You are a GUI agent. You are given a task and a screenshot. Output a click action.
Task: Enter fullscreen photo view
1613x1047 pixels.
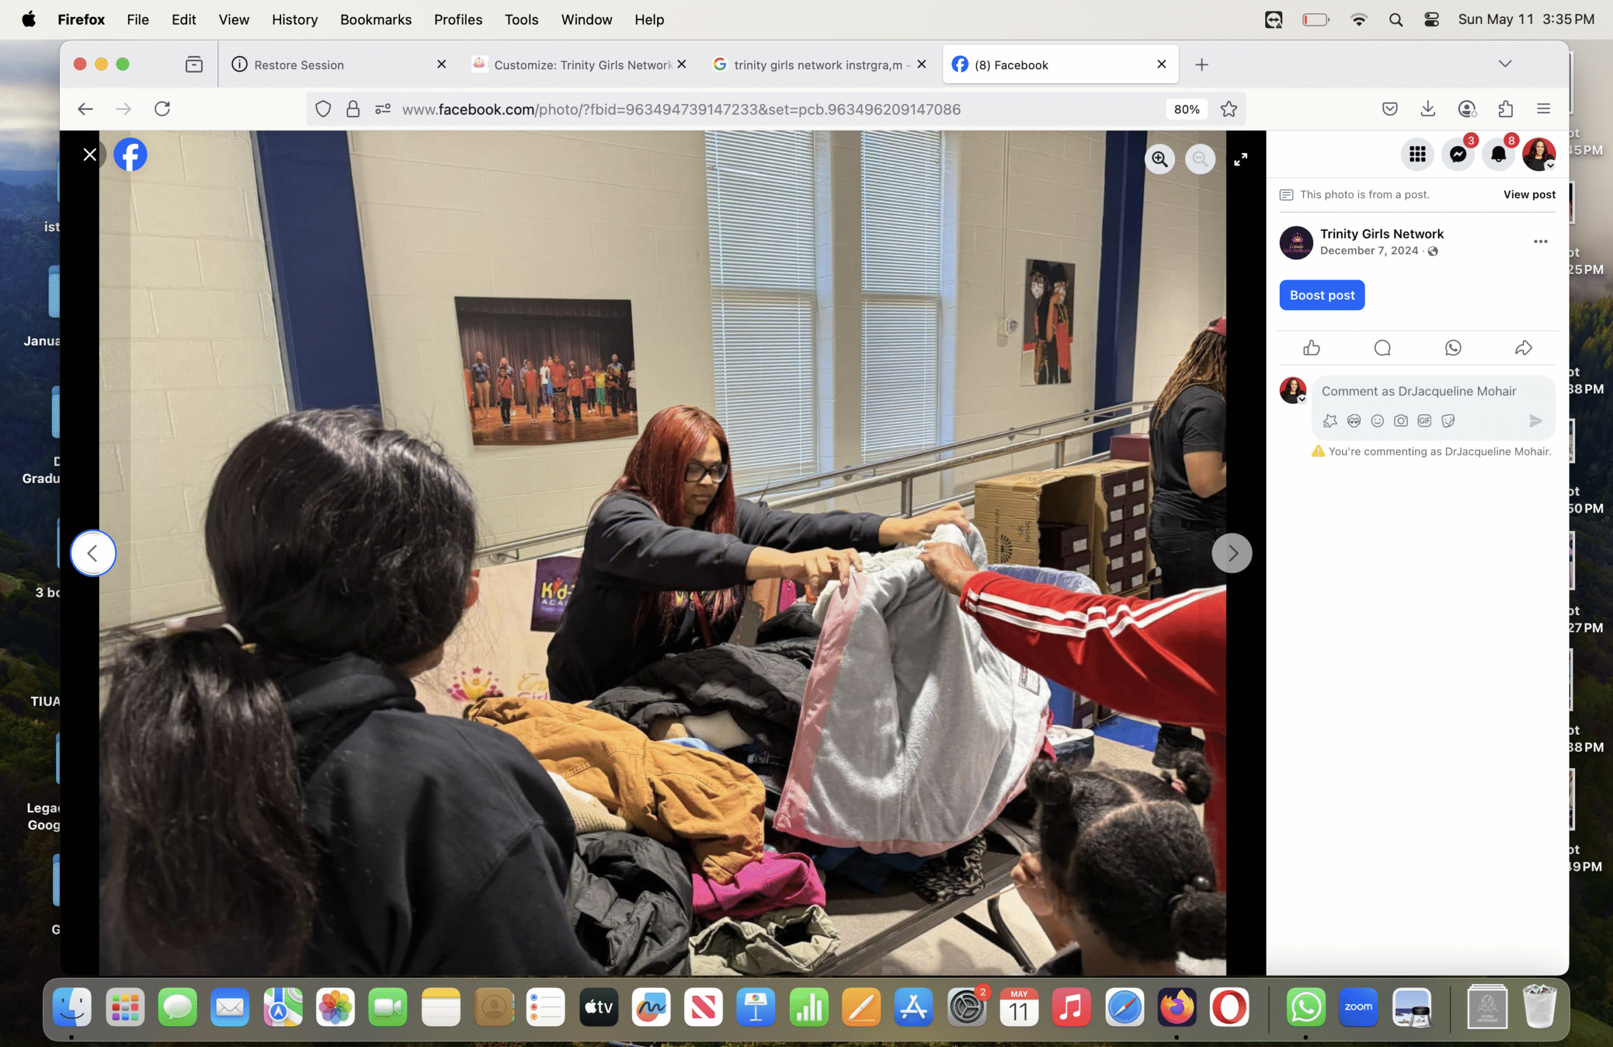coord(1240,159)
